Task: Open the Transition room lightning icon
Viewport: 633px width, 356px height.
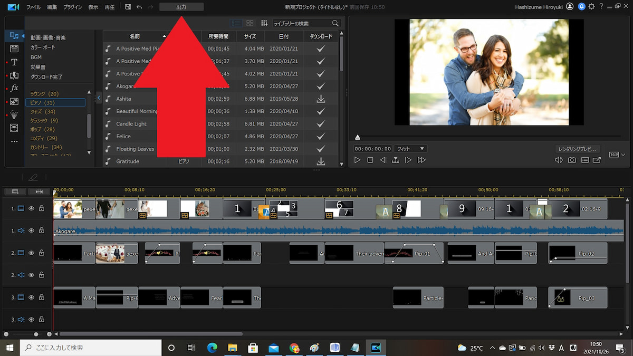Action: click(x=14, y=75)
